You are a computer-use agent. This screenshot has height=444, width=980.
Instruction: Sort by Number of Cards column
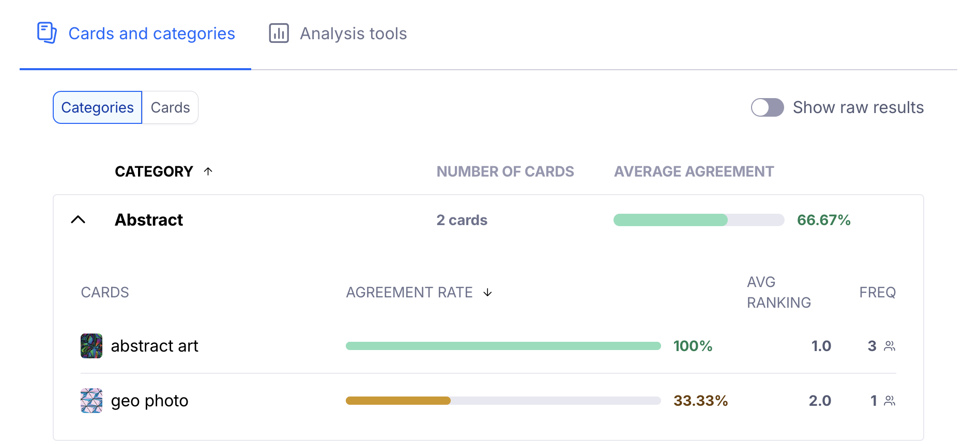point(505,171)
